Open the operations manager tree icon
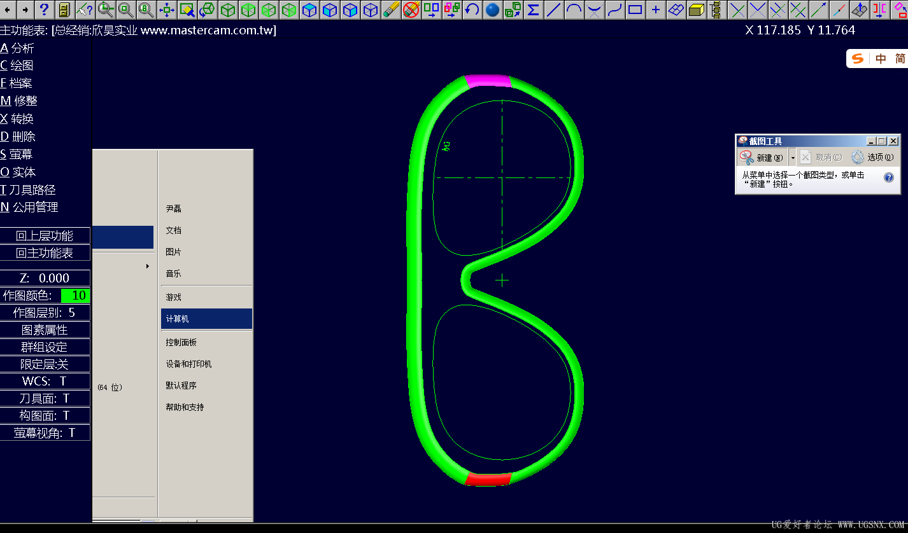The width and height of the screenshot is (908, 533). 717,10
